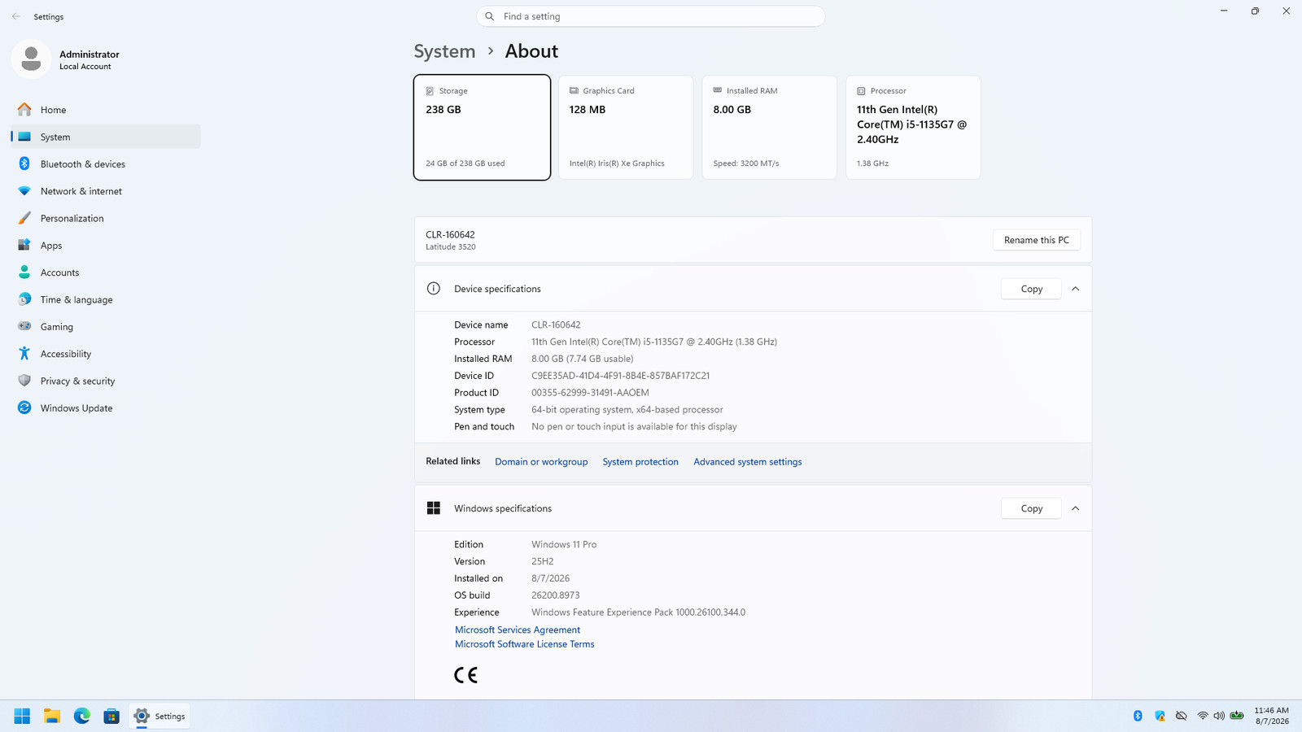Open Bluetooth & devices settings
The image size is (1302, 732).
(106, 163)
